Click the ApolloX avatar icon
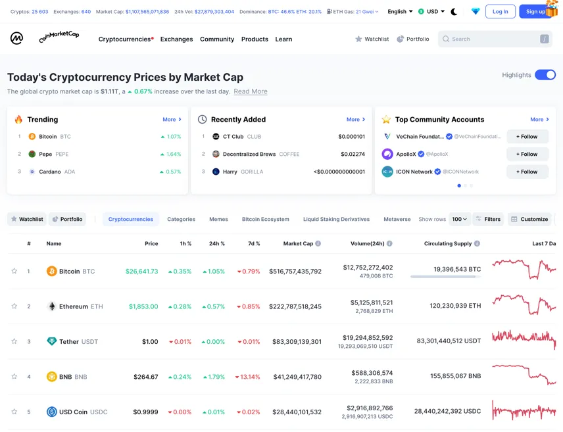Image resolution: width=563 pixels, height=432 pixels. 387,154
